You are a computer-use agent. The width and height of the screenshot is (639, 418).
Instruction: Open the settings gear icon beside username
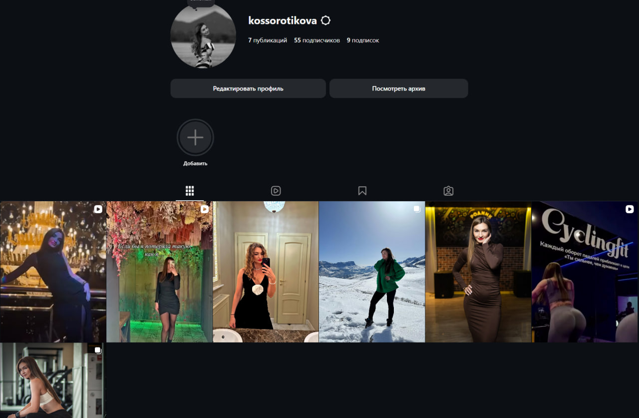coord(325,20)
